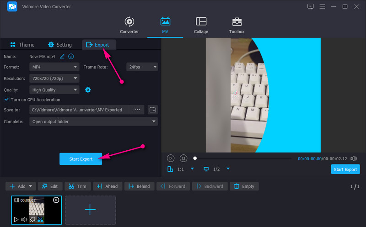Click the Start Export button in left panel

pos(81,159)
